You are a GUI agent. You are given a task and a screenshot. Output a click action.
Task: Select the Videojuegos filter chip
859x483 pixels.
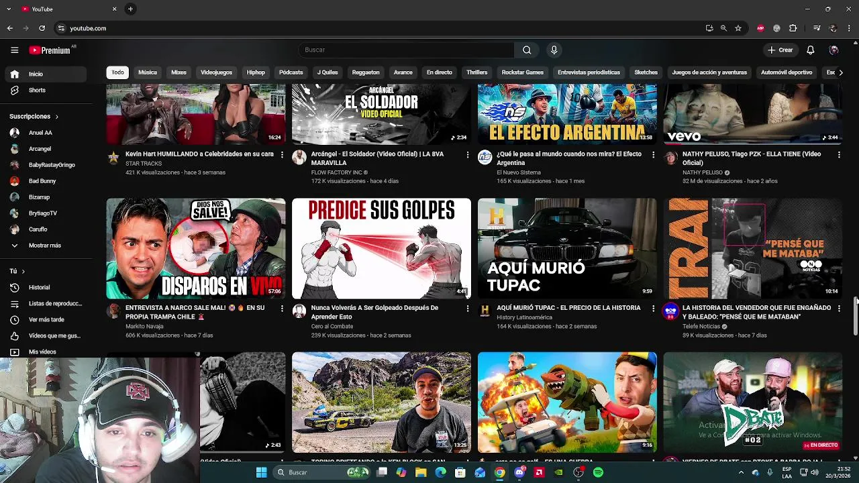pos(216,72)
